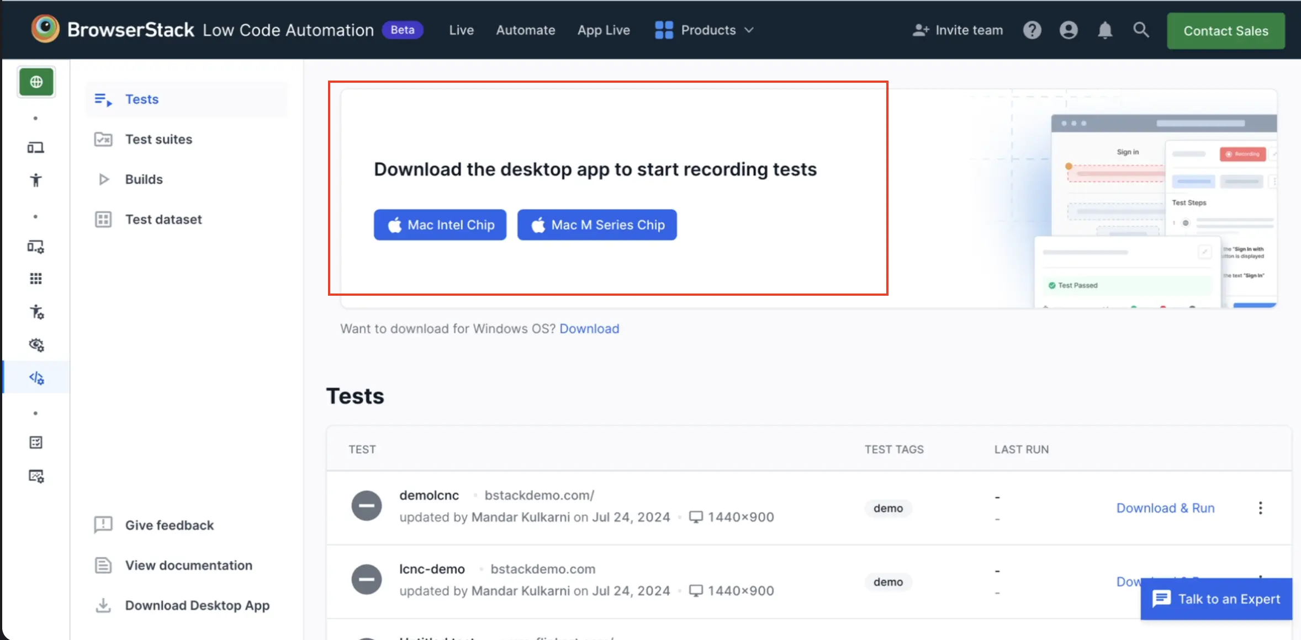The image size is (1301, 640).
Task: Click the green globe sidebar icon
Action: point(36,82)
